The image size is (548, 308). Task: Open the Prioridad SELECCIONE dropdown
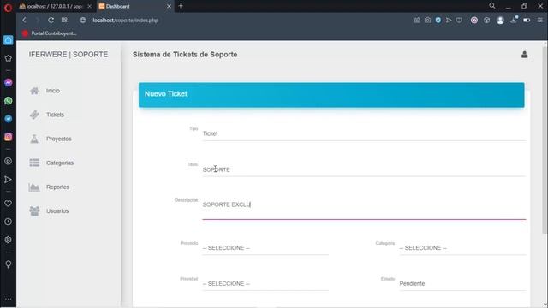(x=265, y=283)
